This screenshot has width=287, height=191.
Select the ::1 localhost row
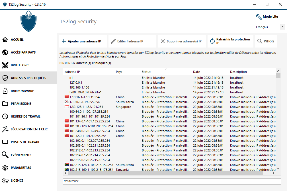coord(169,78)
